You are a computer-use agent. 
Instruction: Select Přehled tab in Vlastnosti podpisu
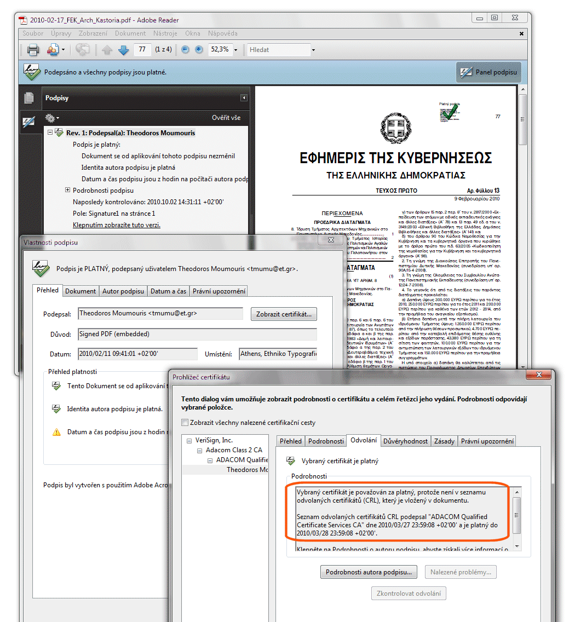tap(48, 290)
